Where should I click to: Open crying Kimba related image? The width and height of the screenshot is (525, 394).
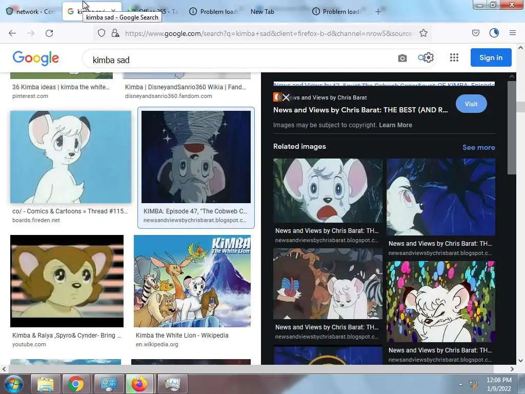click(328, 190)
